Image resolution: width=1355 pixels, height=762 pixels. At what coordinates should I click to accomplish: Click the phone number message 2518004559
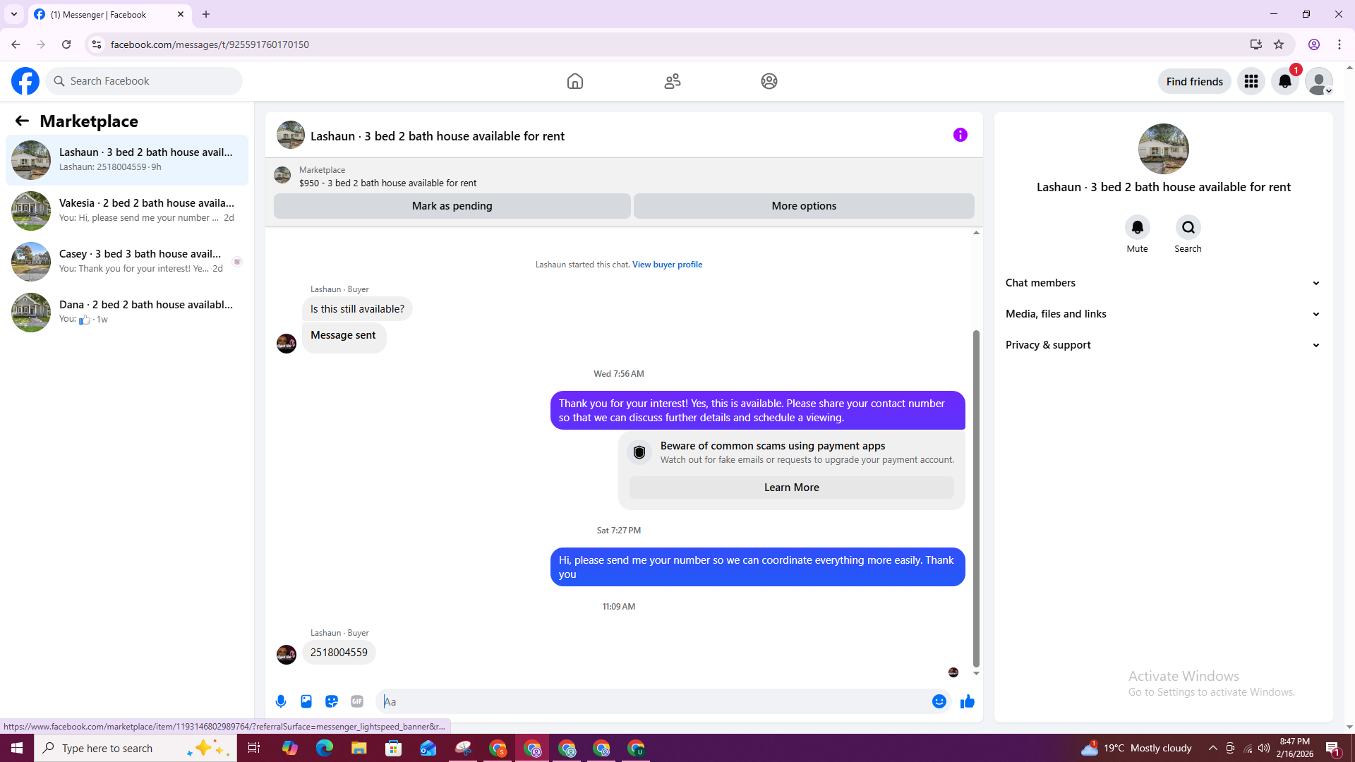tap(339, 653)
